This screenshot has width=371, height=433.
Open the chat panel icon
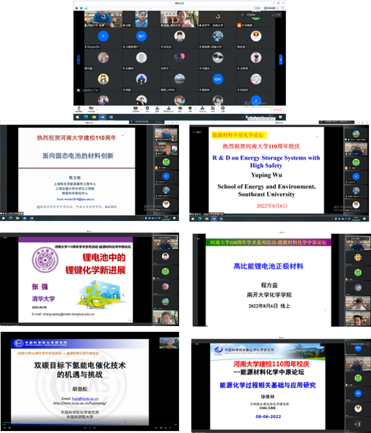(x=180, y=108)
